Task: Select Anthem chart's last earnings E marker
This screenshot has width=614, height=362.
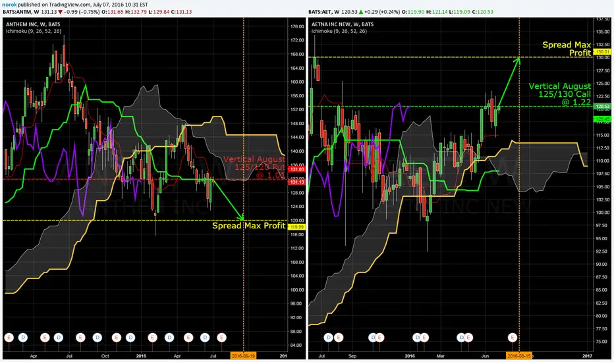Action: pyautogui.click(x=221, y=338)
